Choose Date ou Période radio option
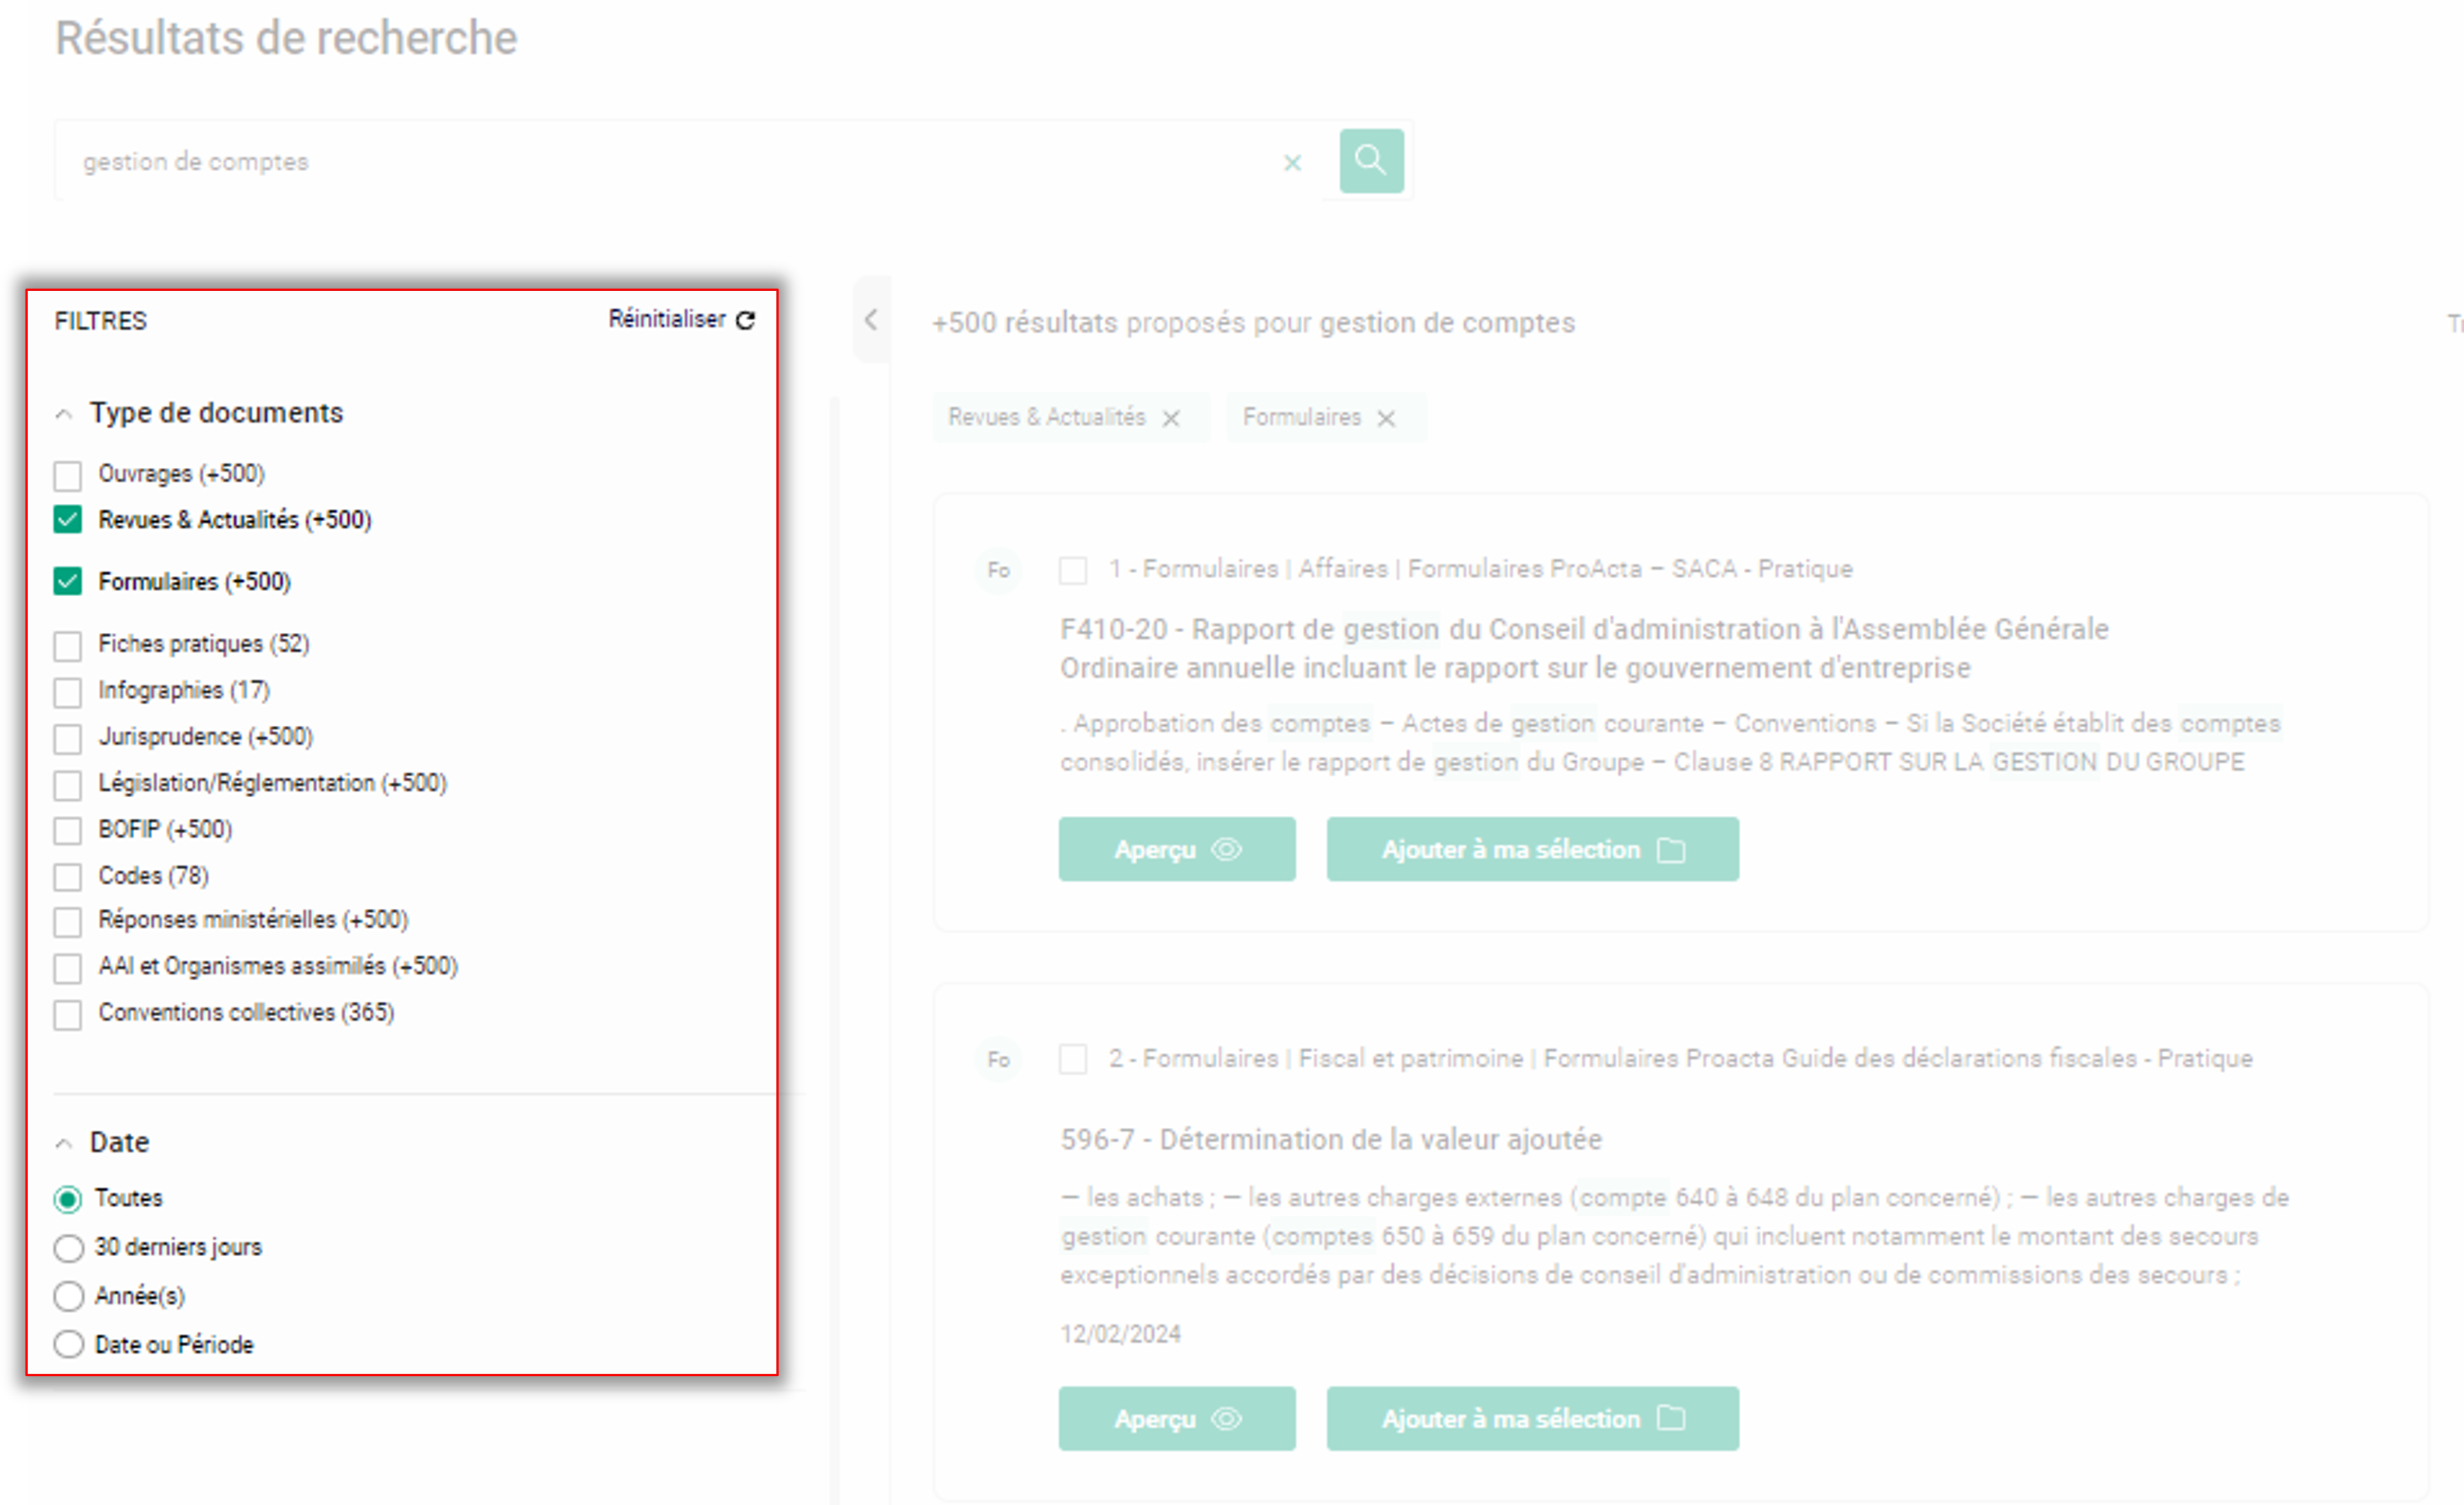 click(x=68, y=1344)
